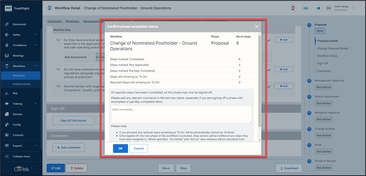Click the Documents paperclip icon in sidebar
Viewport: 366px width, 176px height.
coord(7,24)
